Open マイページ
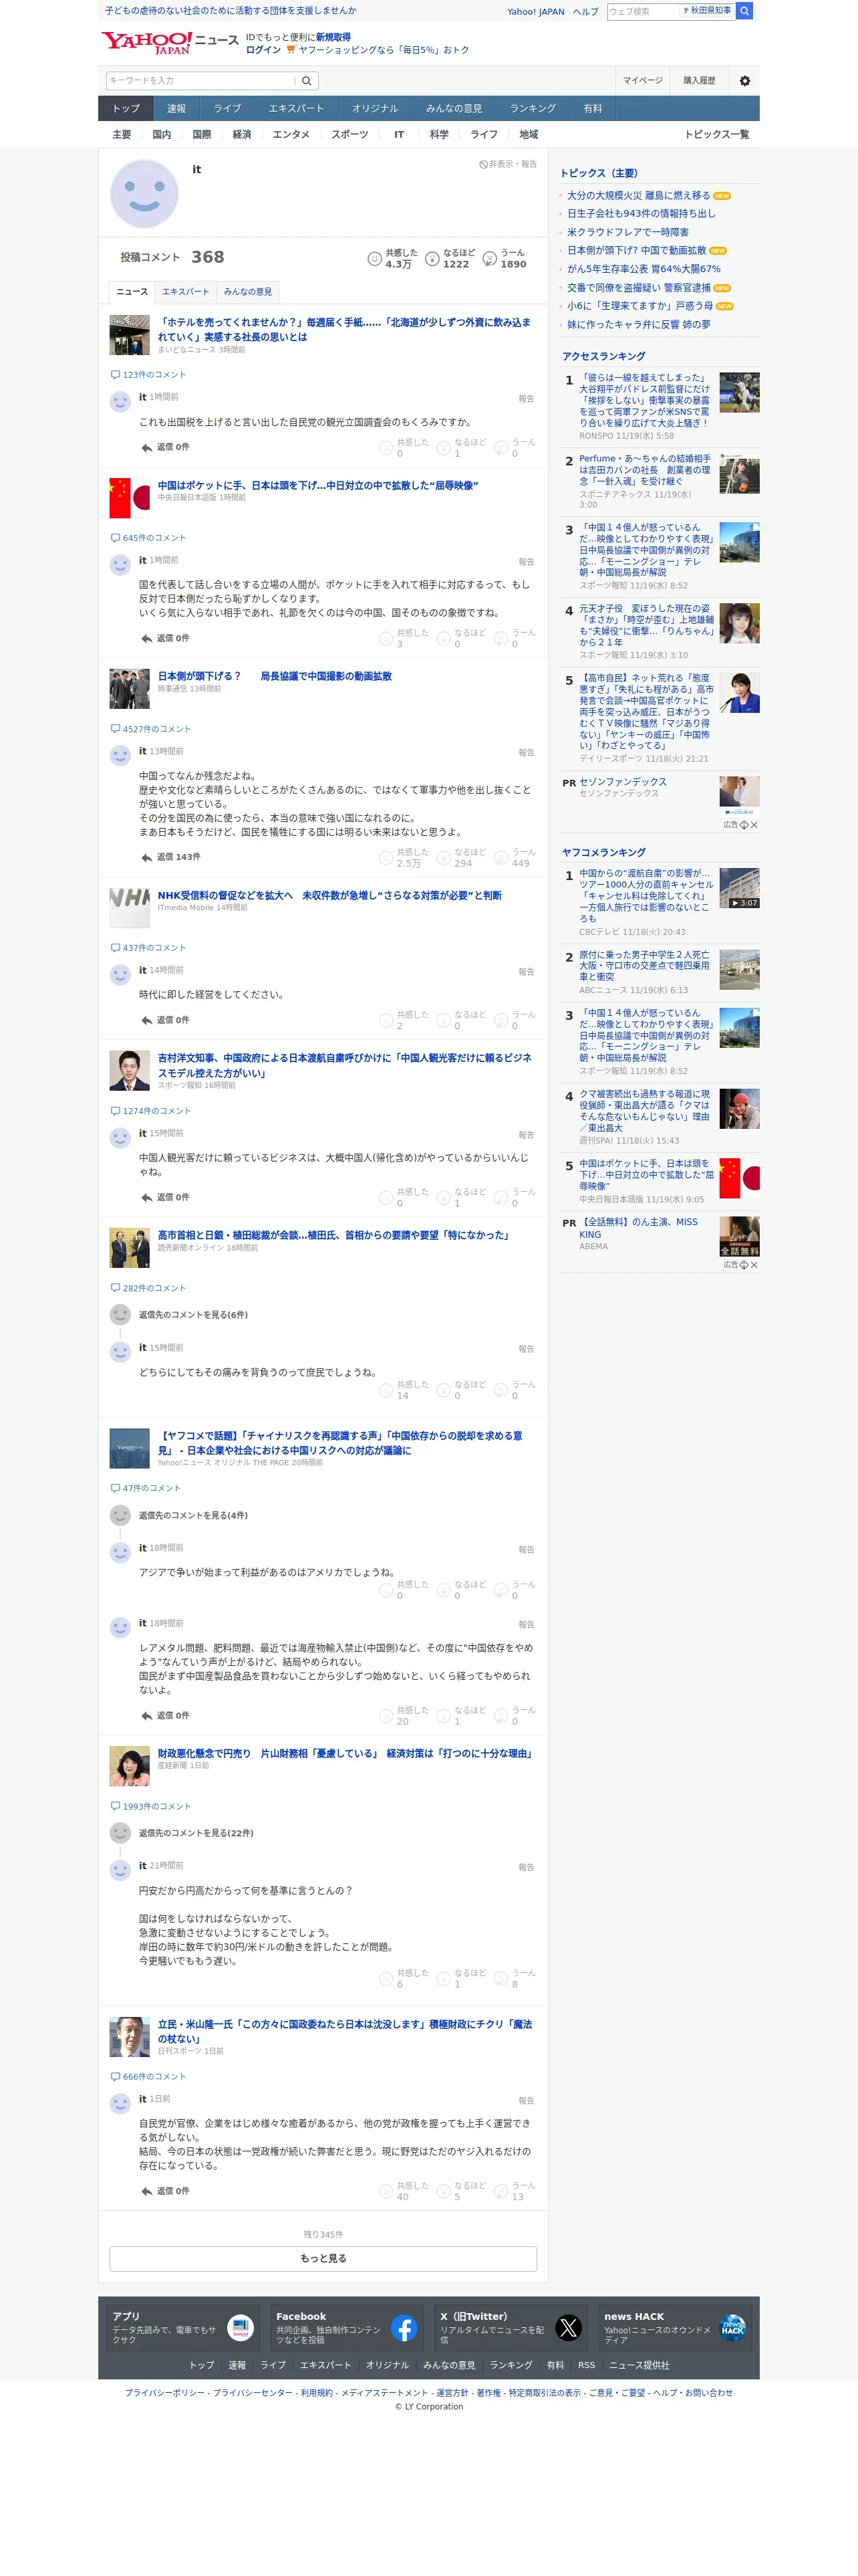 [x=642, y=81]
